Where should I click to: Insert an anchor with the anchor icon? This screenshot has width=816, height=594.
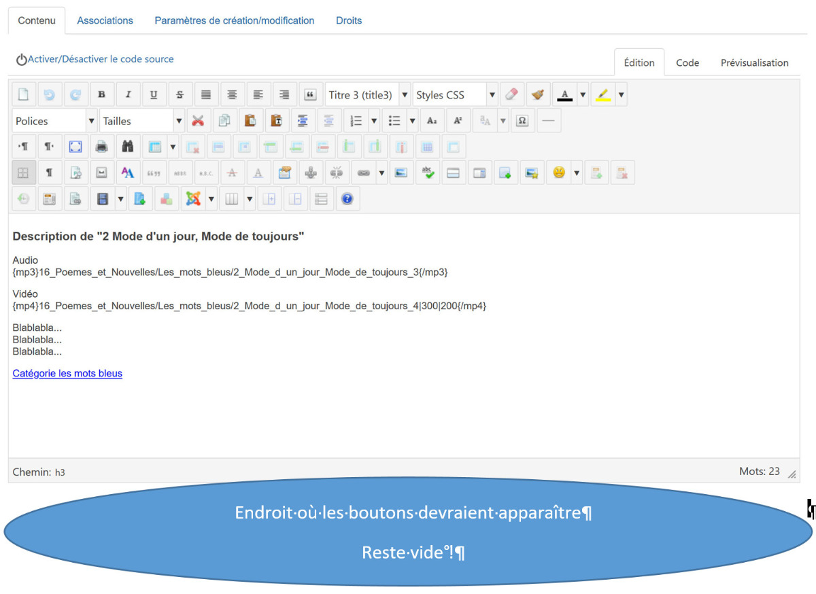[x=311, y=173]
